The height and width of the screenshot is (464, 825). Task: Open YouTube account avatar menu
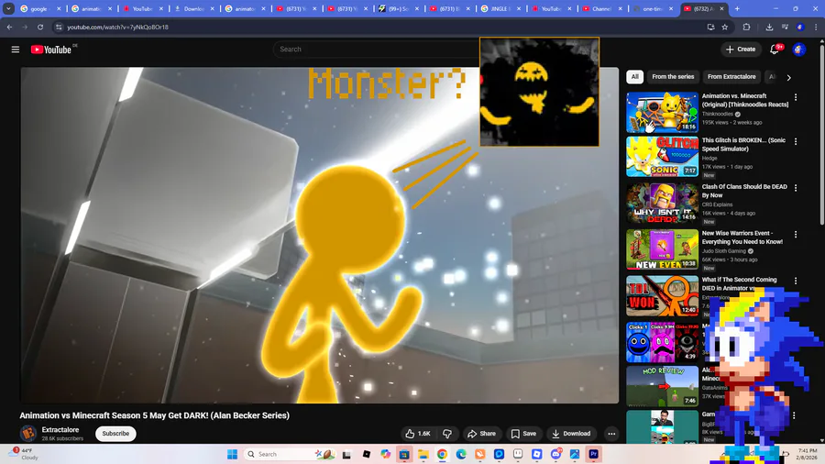point(798,49)
